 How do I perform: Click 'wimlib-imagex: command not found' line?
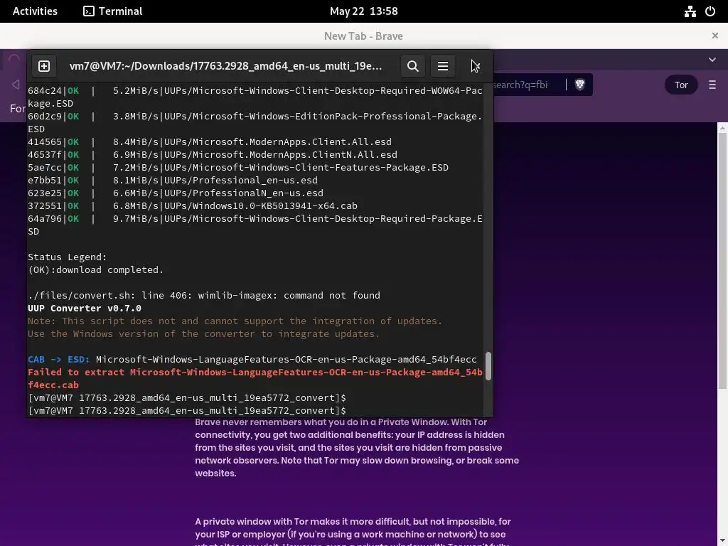(204, 295)
